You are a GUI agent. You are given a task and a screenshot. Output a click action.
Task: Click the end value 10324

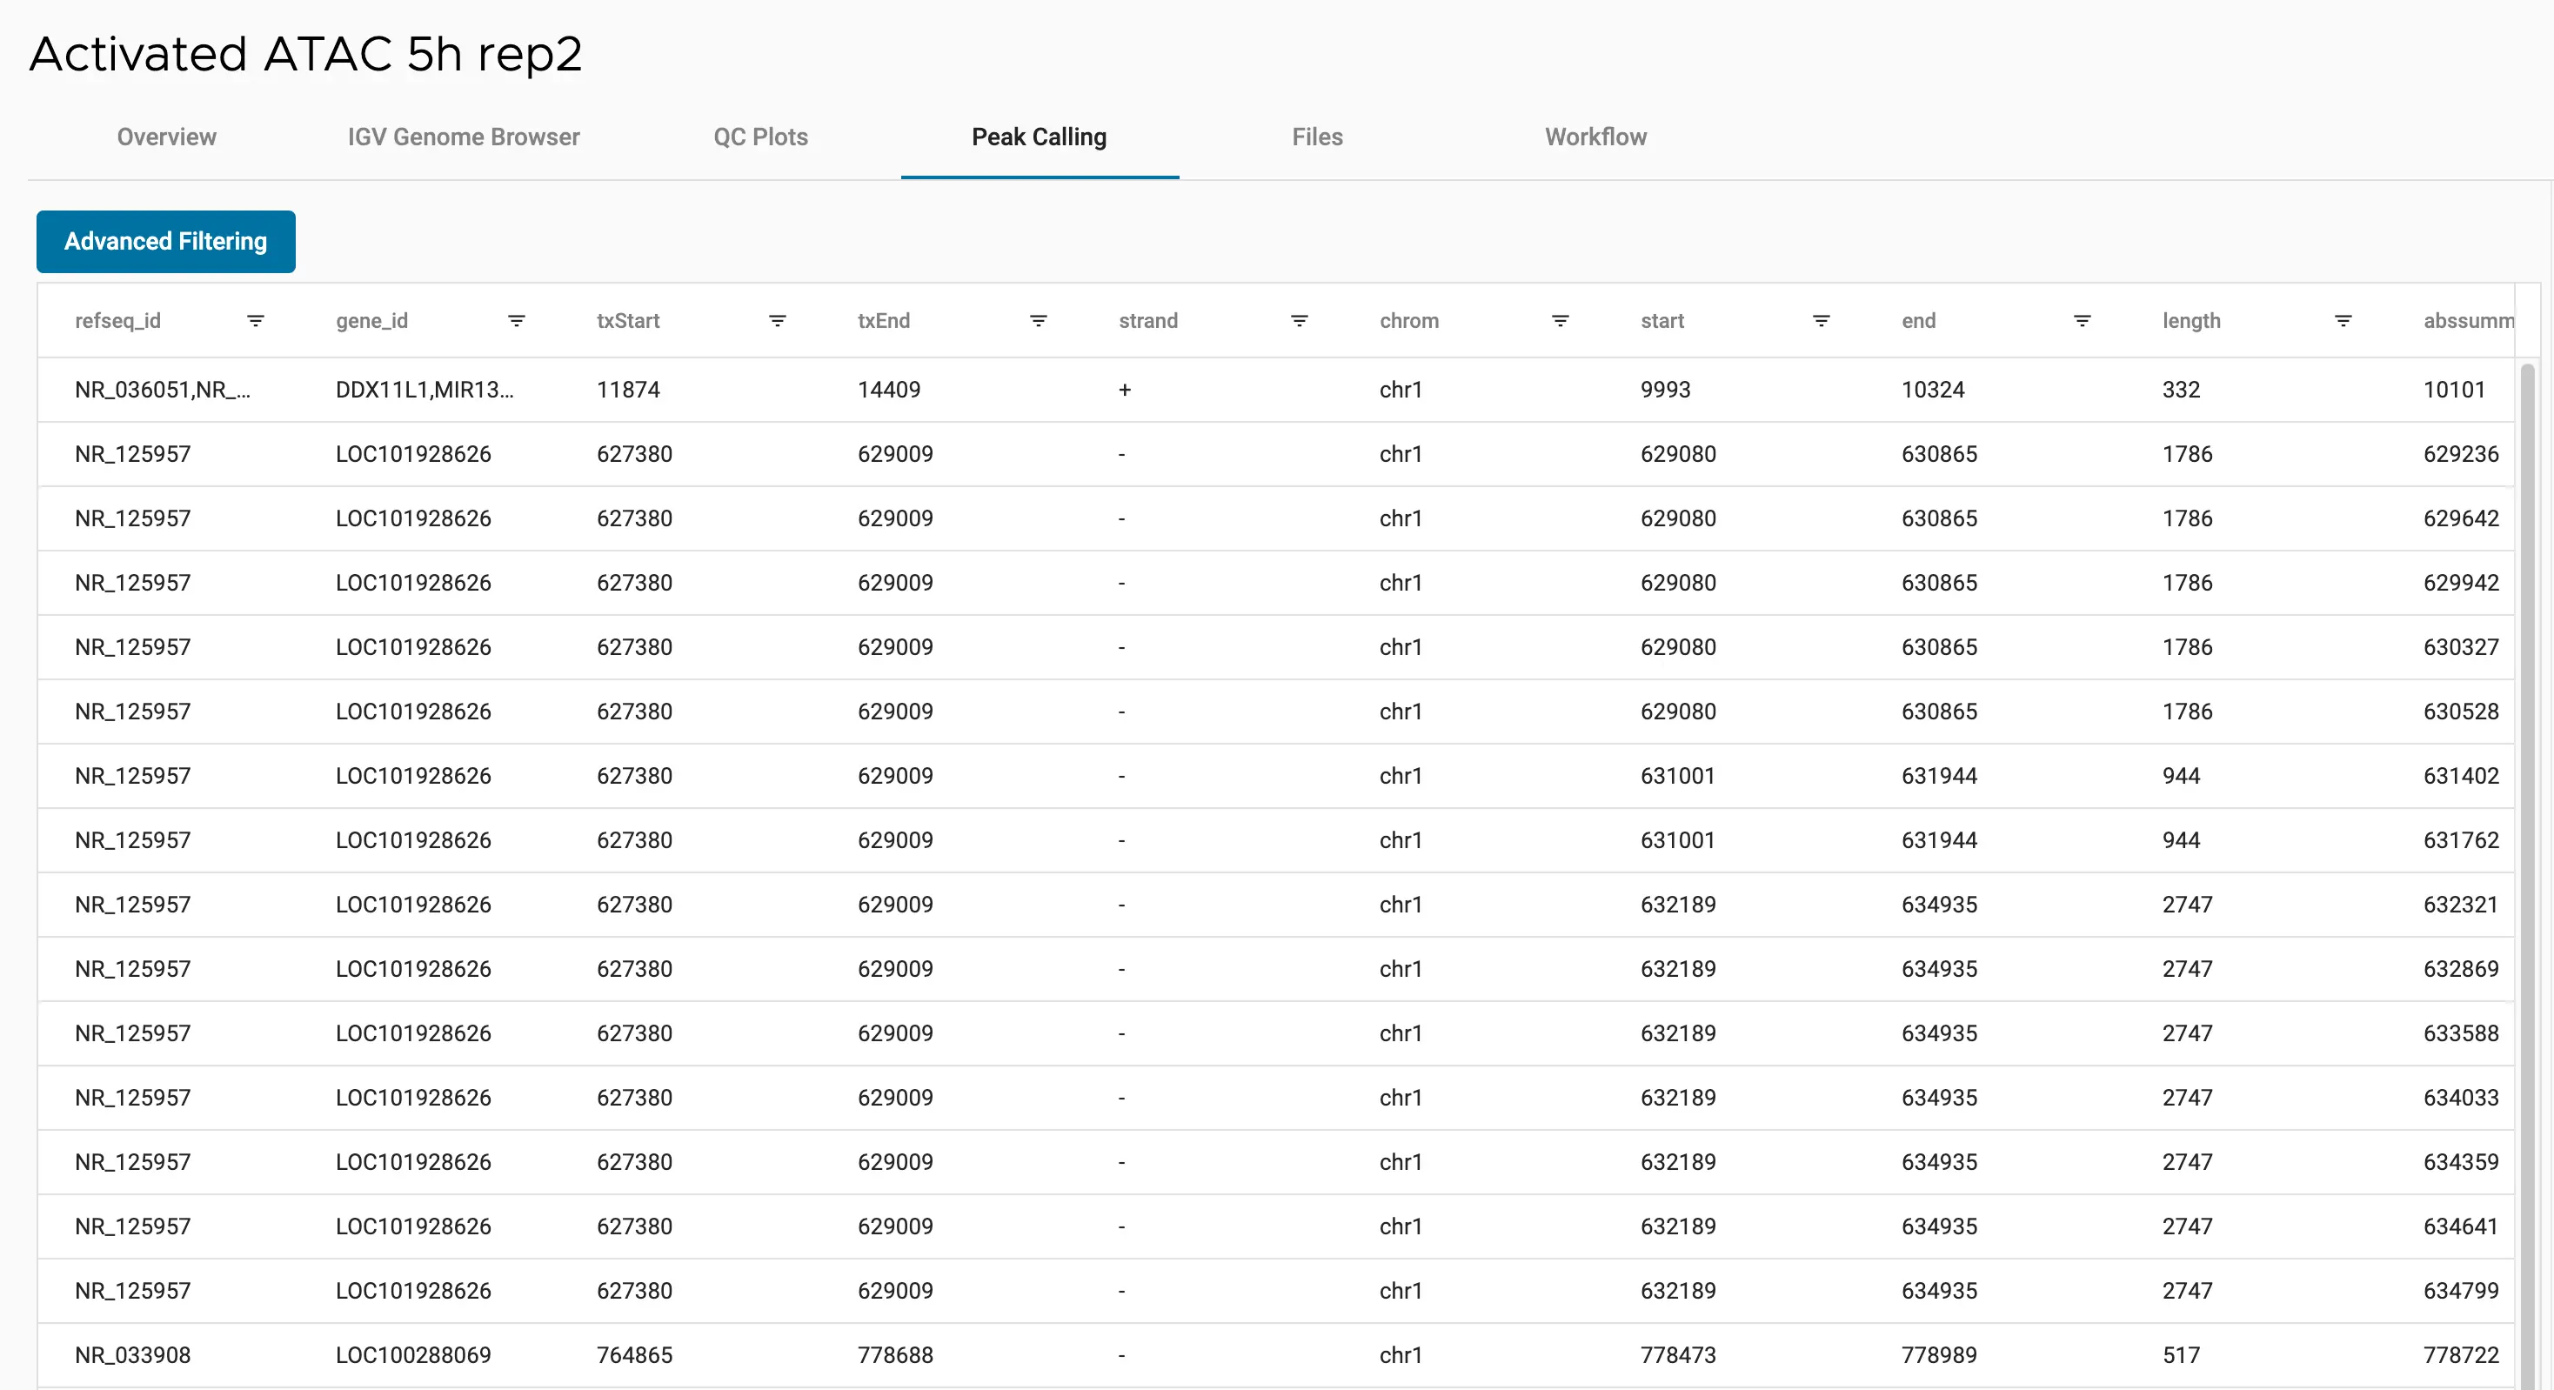1934,390
